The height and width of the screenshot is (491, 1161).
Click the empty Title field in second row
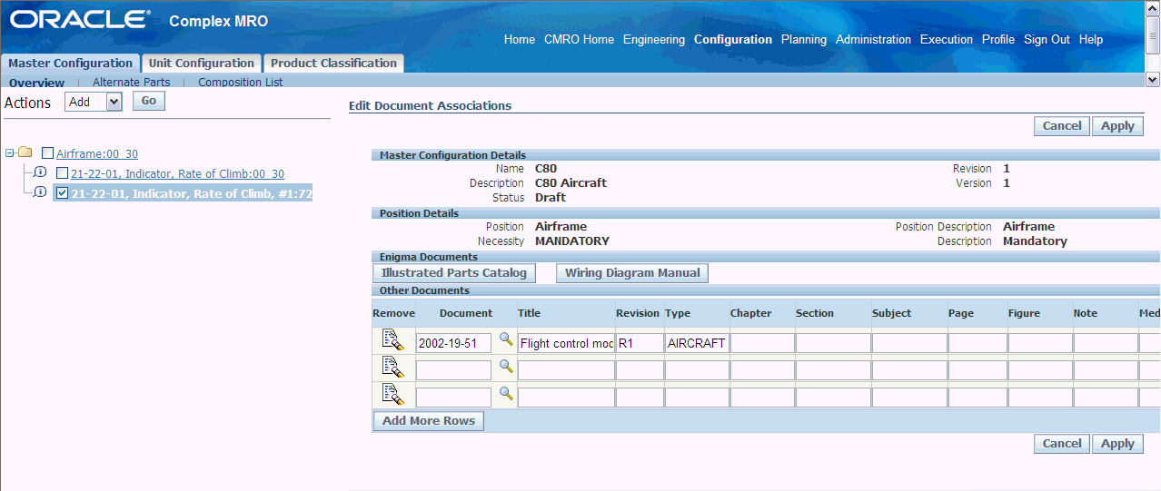(x=566, y=370)
